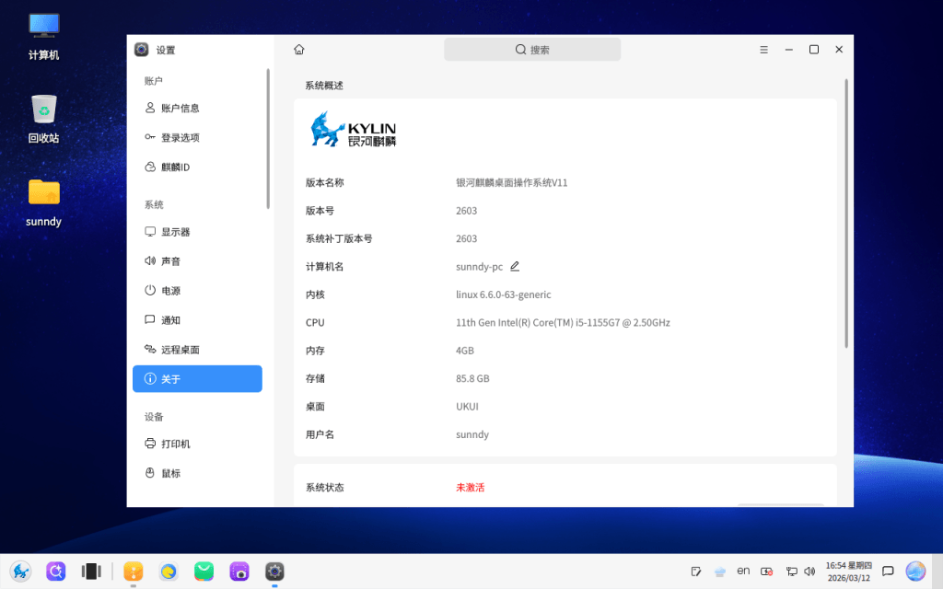
Task: Open 显示器 settings
Action: pyautogui.click(x=197, y=232)
